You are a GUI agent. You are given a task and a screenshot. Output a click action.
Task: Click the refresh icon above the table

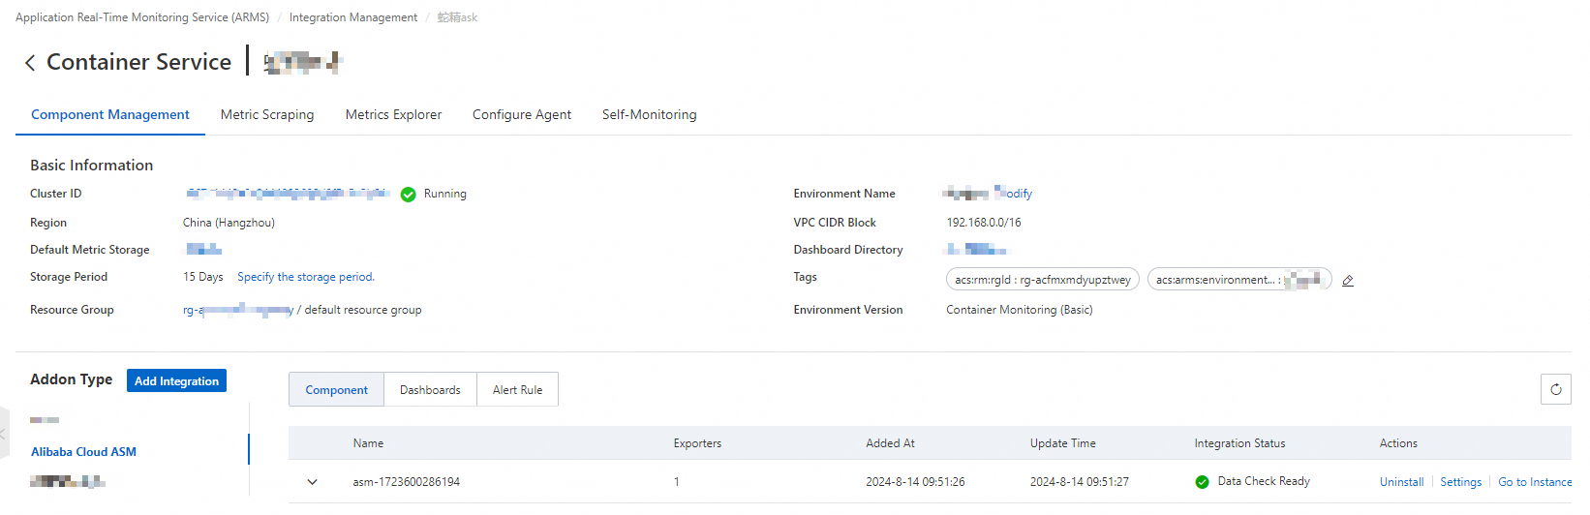coord(1555,389)
